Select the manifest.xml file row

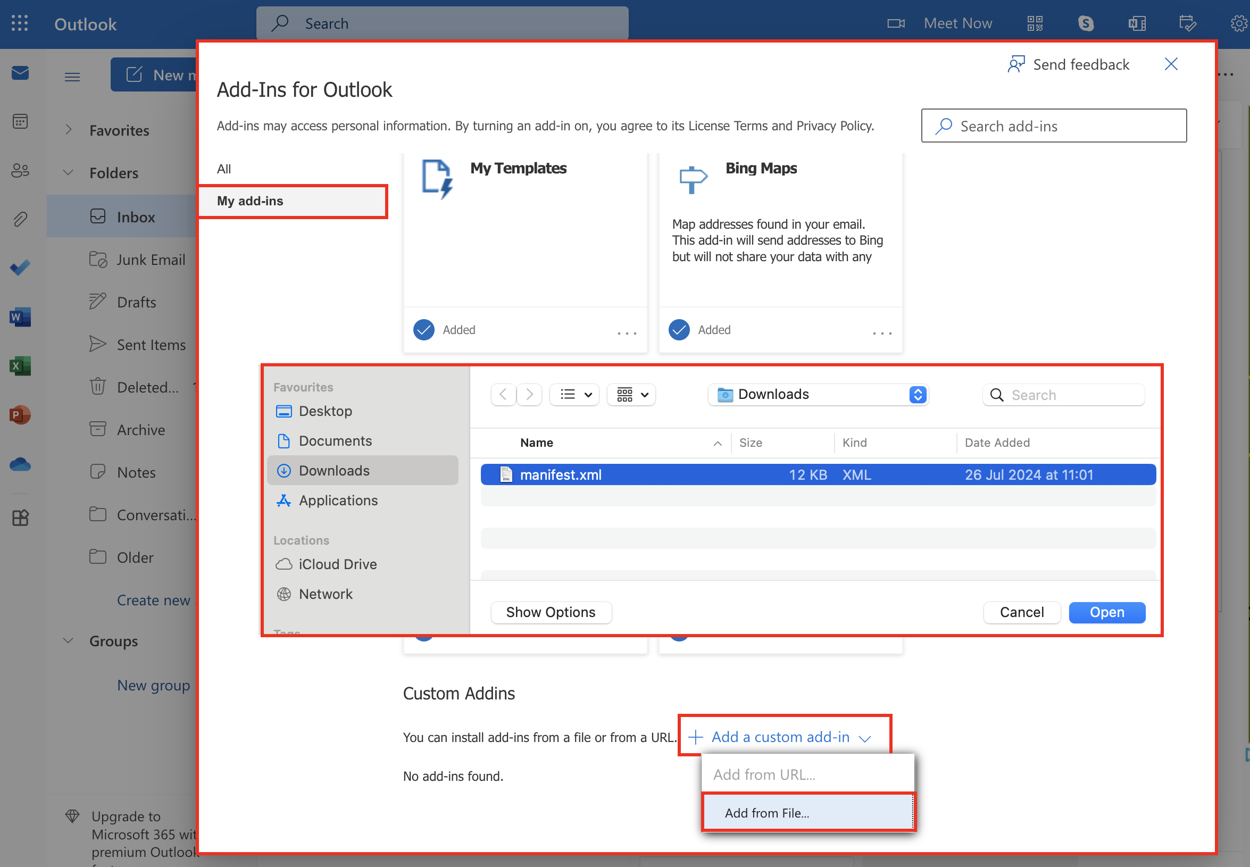pos(818,475)
